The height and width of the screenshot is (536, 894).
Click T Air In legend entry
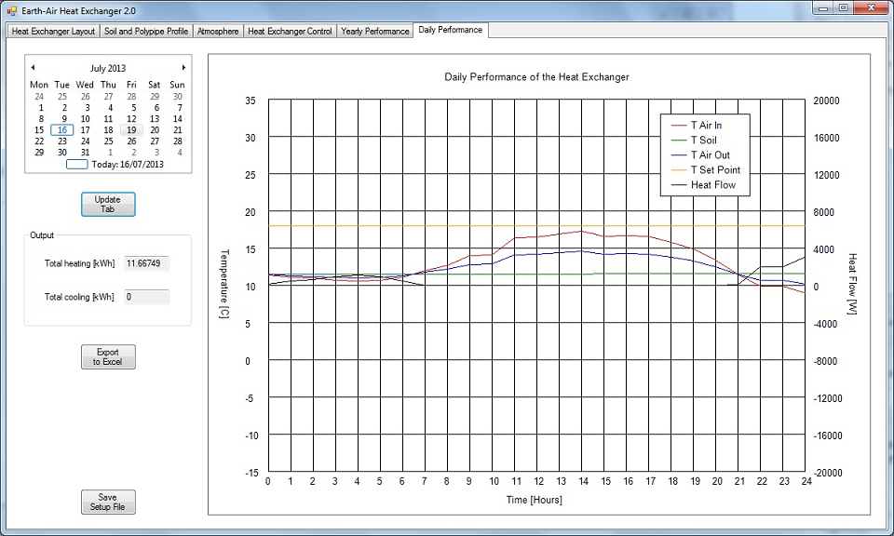697,126
